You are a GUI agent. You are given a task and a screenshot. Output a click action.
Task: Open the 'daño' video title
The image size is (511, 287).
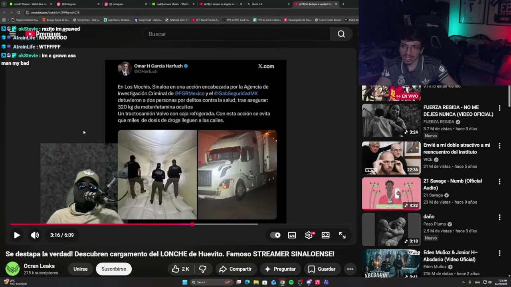coord(429,216)
